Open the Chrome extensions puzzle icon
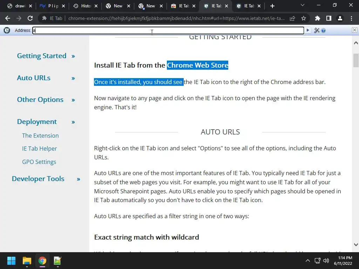 318,18
